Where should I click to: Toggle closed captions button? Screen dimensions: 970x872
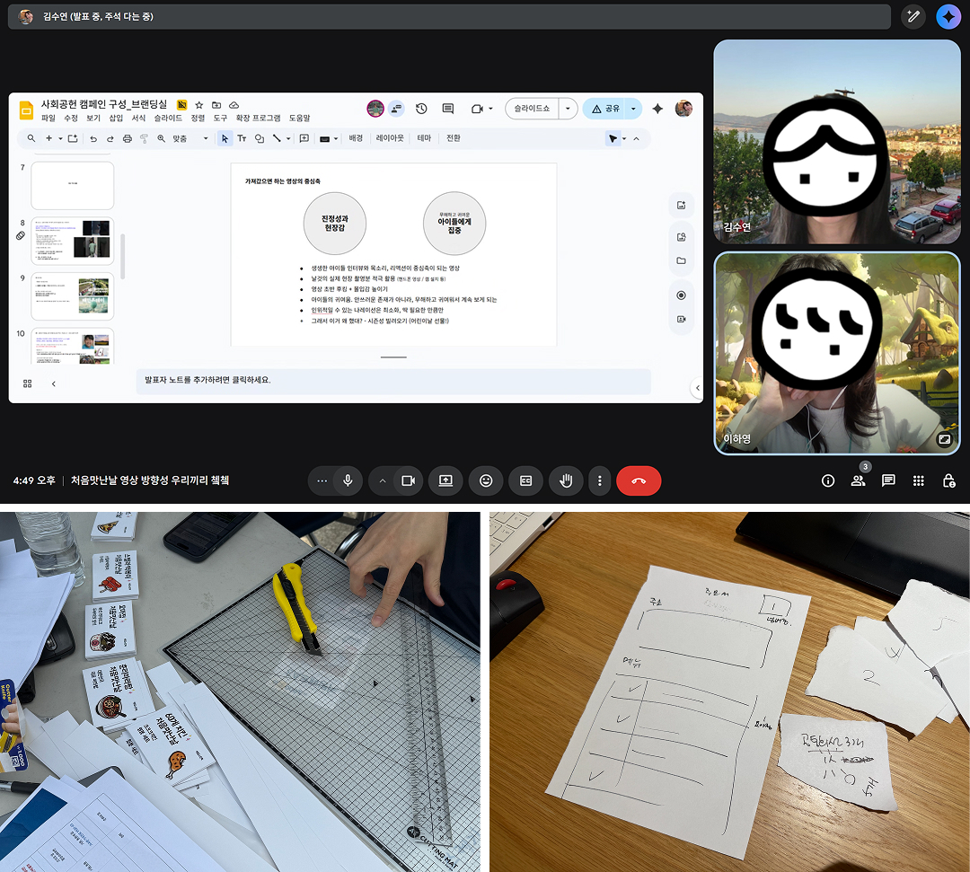coord(525,480)
